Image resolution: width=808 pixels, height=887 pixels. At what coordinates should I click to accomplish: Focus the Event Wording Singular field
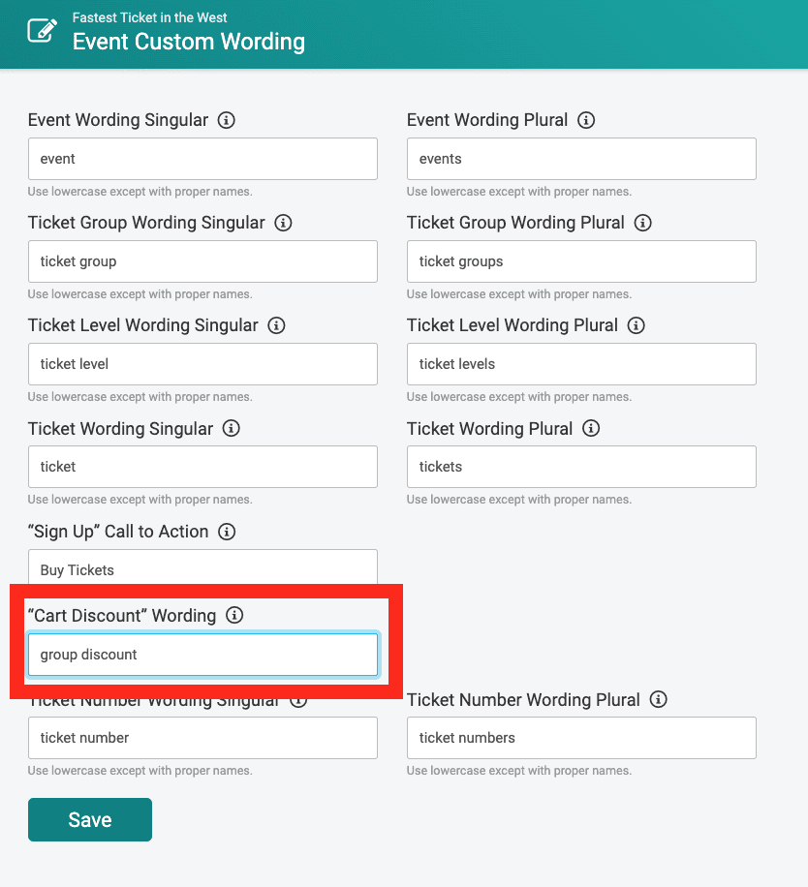coord(202,159)
